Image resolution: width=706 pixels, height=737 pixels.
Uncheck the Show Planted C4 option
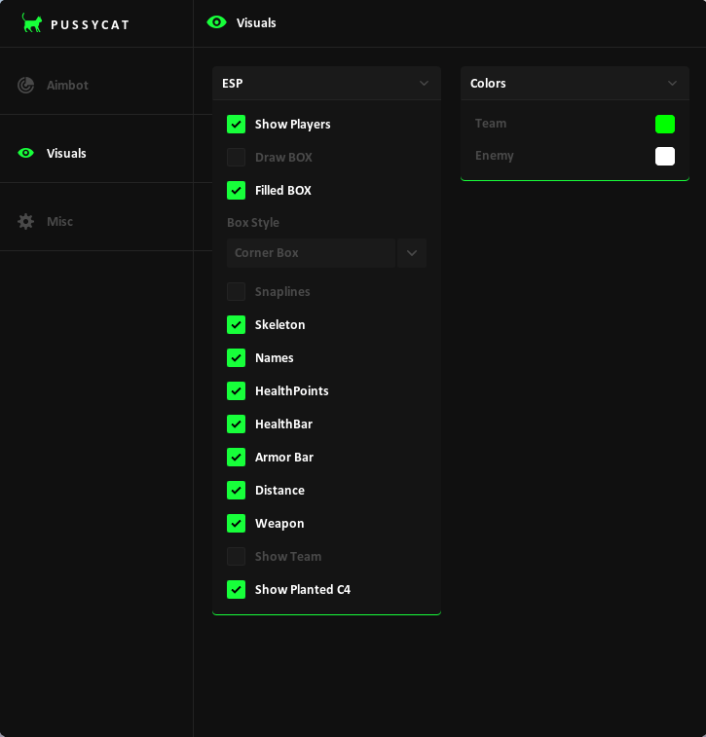237,590
